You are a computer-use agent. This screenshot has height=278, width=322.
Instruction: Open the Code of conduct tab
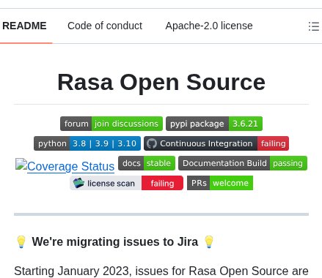tap(105, 26)
